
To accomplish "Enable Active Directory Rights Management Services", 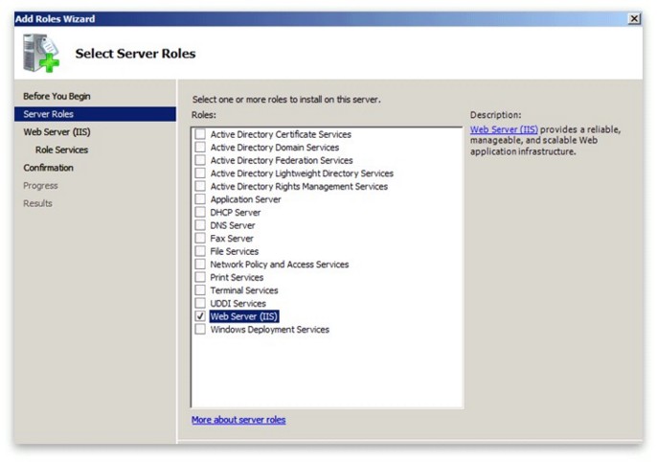I will 200,186.
